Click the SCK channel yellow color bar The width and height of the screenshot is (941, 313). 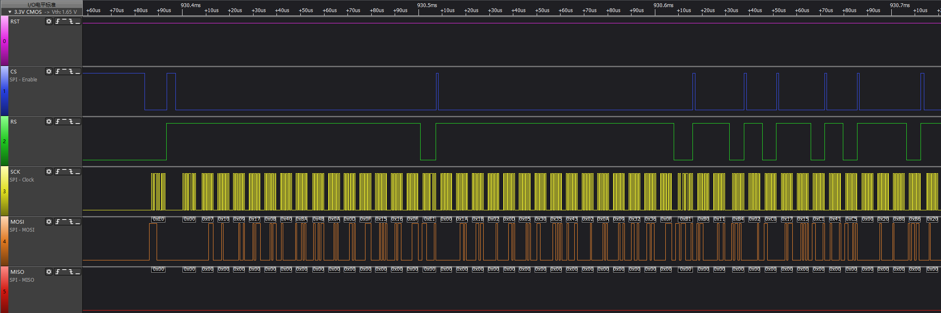coord(4,191)
